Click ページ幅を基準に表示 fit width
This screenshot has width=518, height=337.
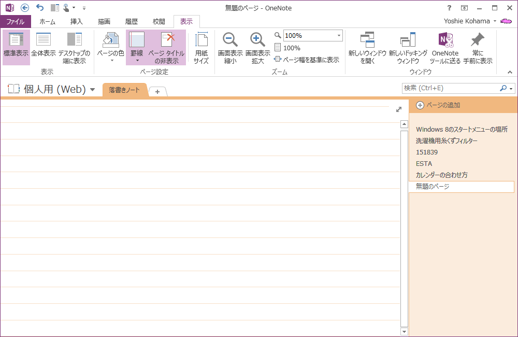[x=307, y=60]
